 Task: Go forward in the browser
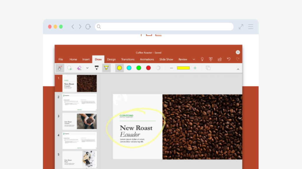80,27
